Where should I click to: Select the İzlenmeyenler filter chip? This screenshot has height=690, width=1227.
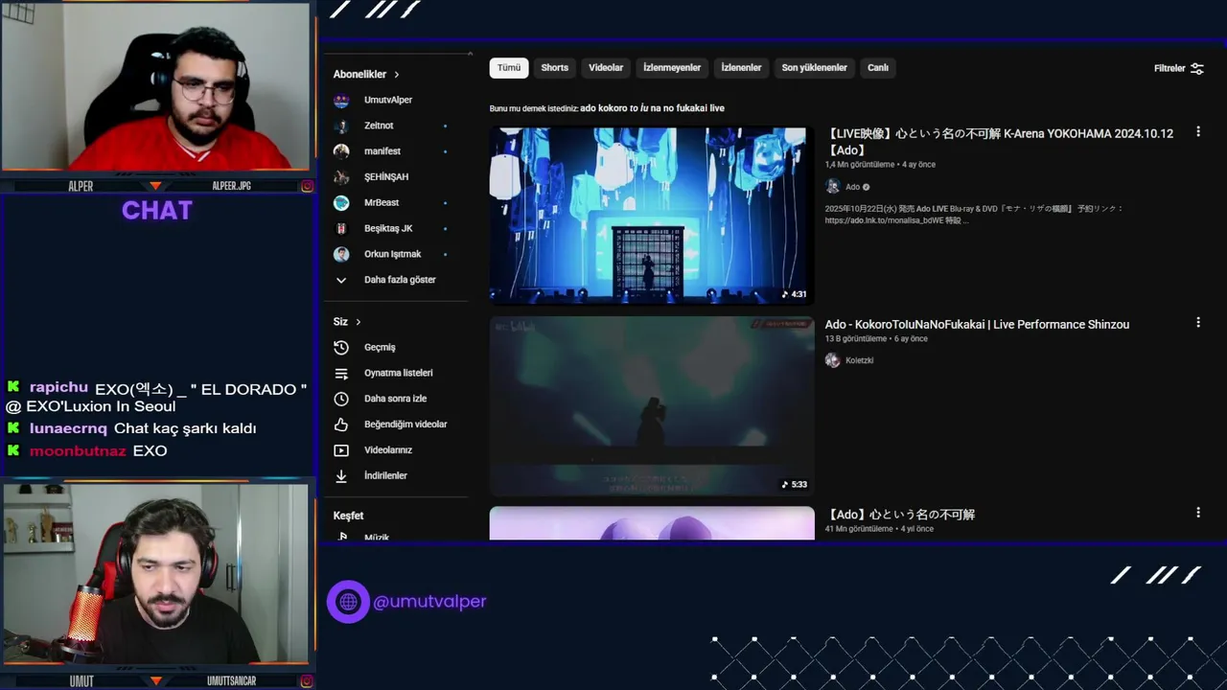(672, 68)
